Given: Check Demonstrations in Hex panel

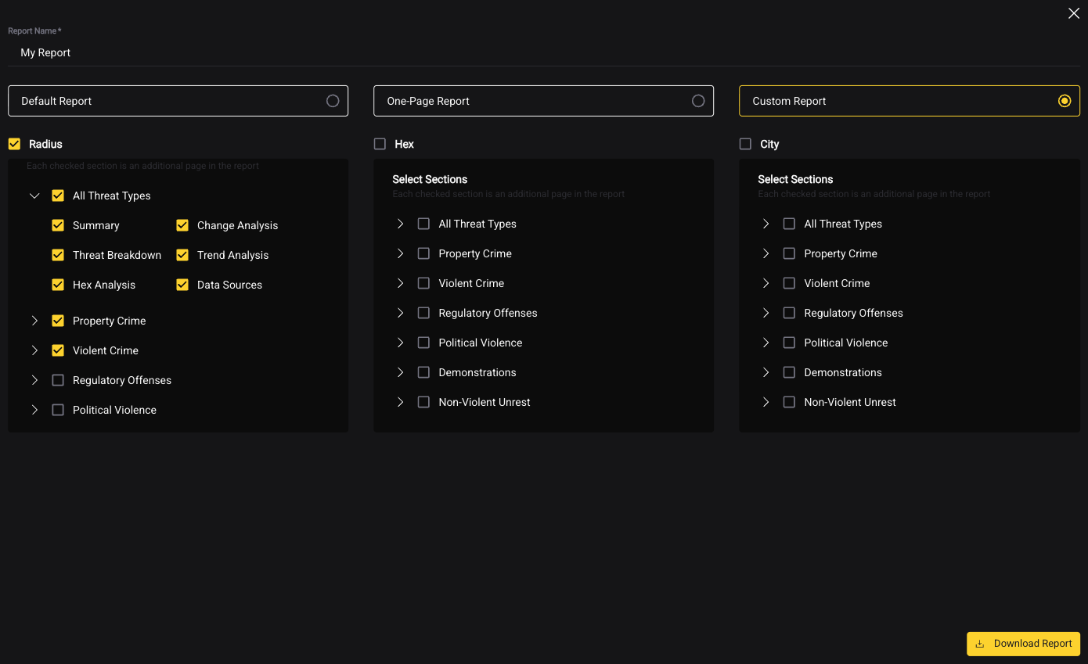Looking at the screenshot, I should [423, 372].
